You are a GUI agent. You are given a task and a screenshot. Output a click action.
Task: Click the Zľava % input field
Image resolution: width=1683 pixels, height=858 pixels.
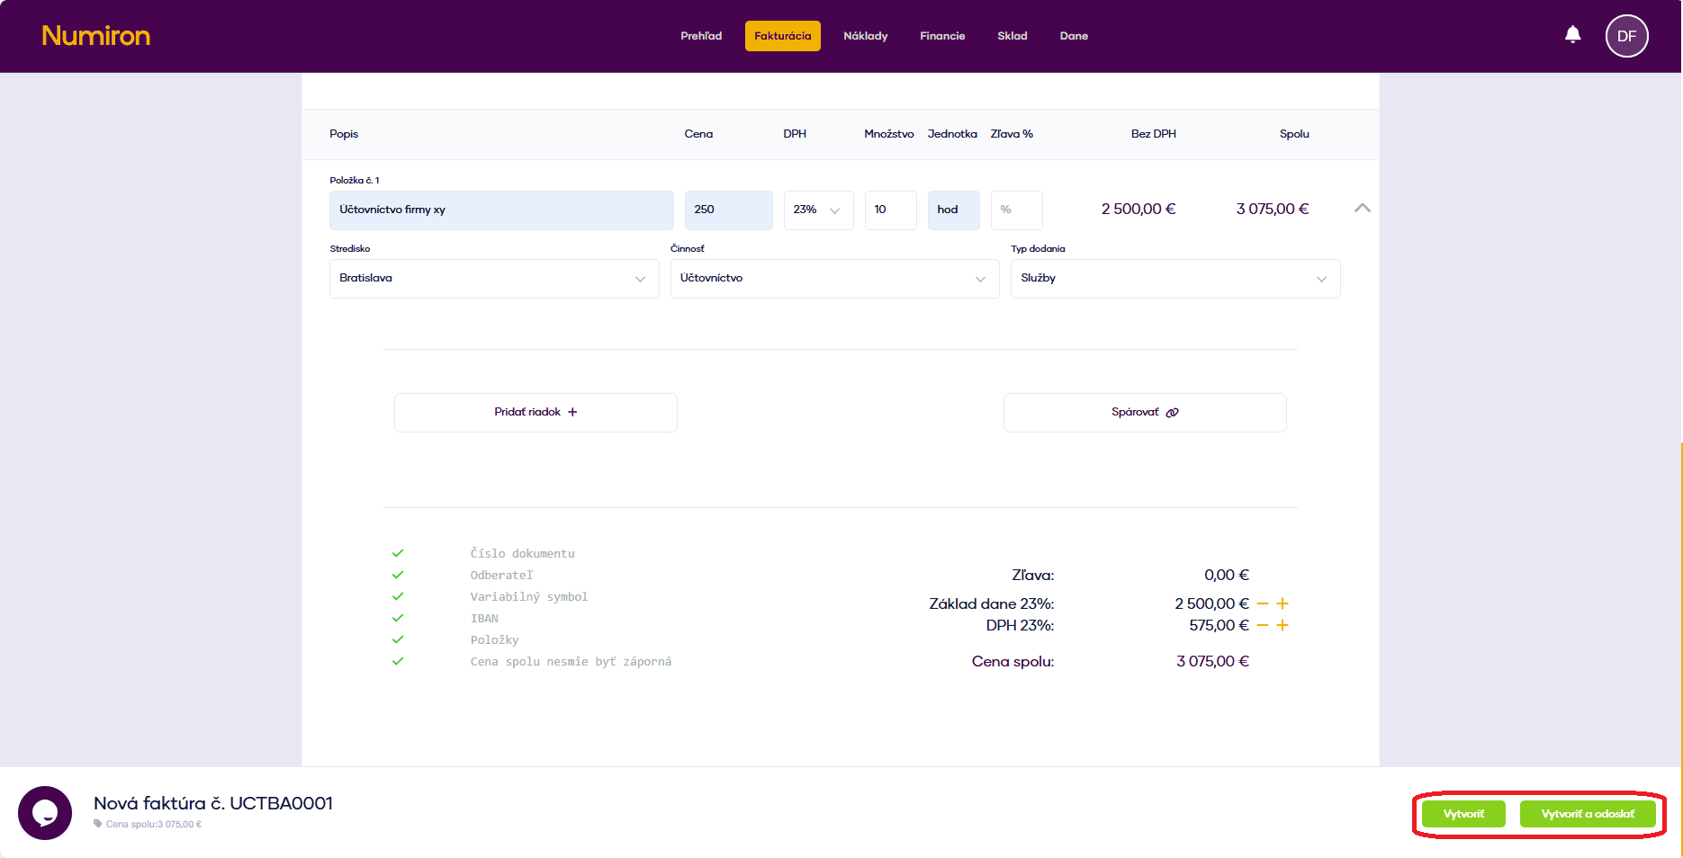coord(1016,210)
